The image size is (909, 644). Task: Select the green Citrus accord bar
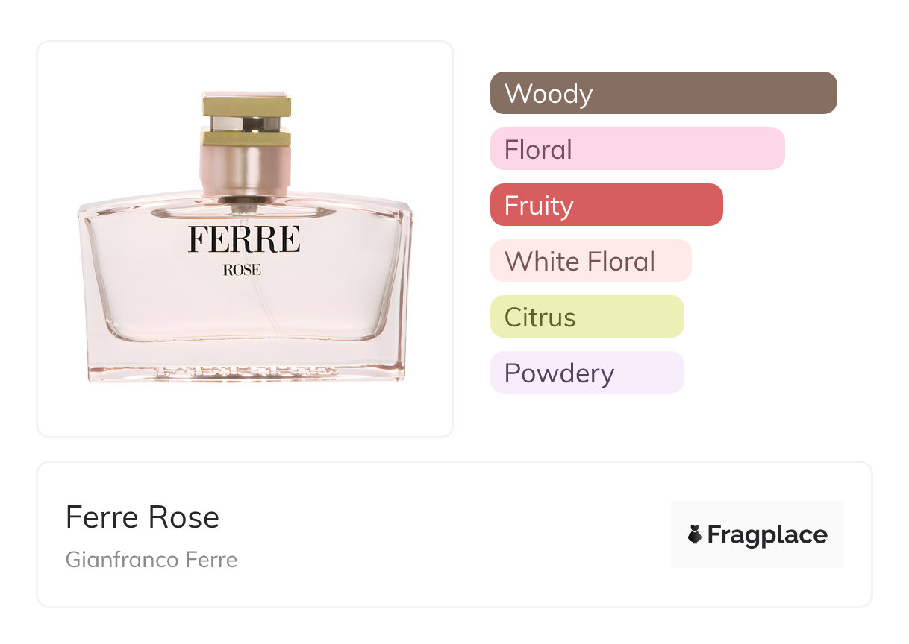tap(587, 317)
